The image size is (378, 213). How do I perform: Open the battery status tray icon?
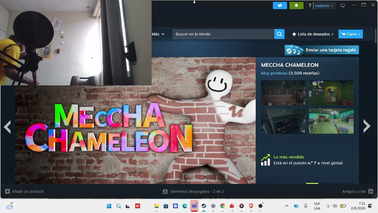(343, 206)
